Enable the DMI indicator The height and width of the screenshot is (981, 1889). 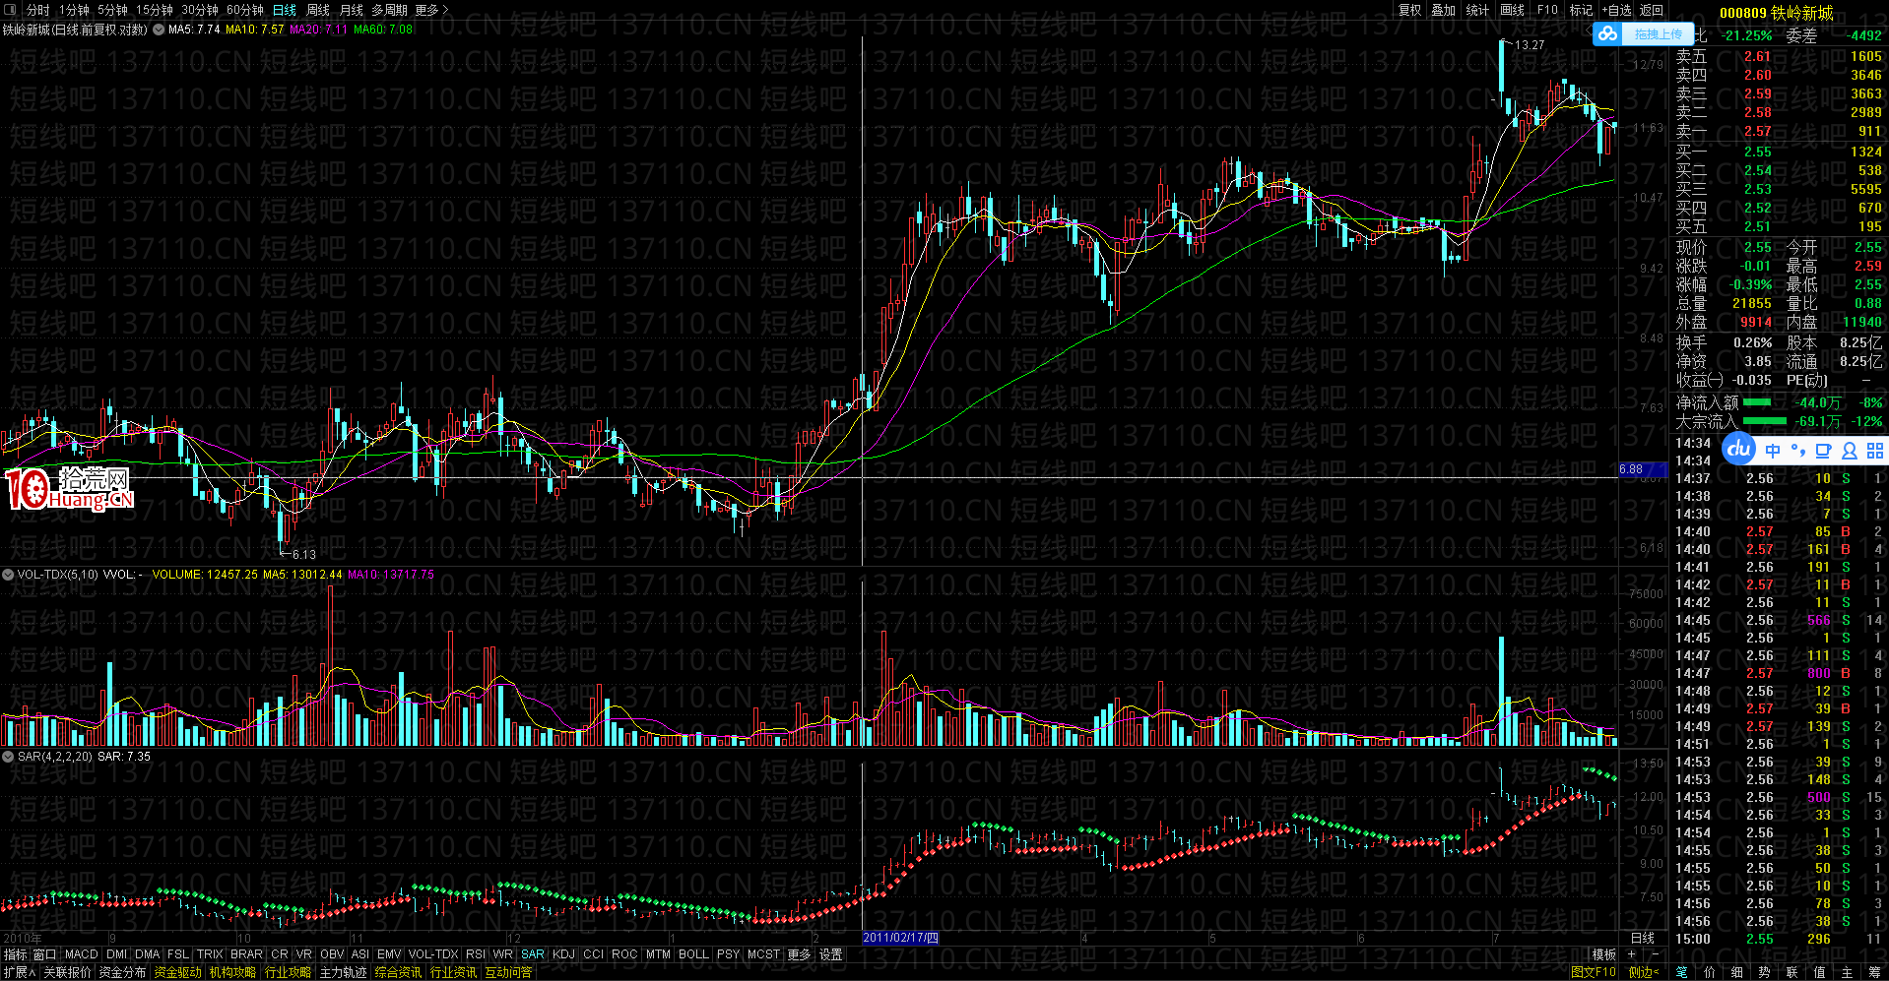[116, 954]
